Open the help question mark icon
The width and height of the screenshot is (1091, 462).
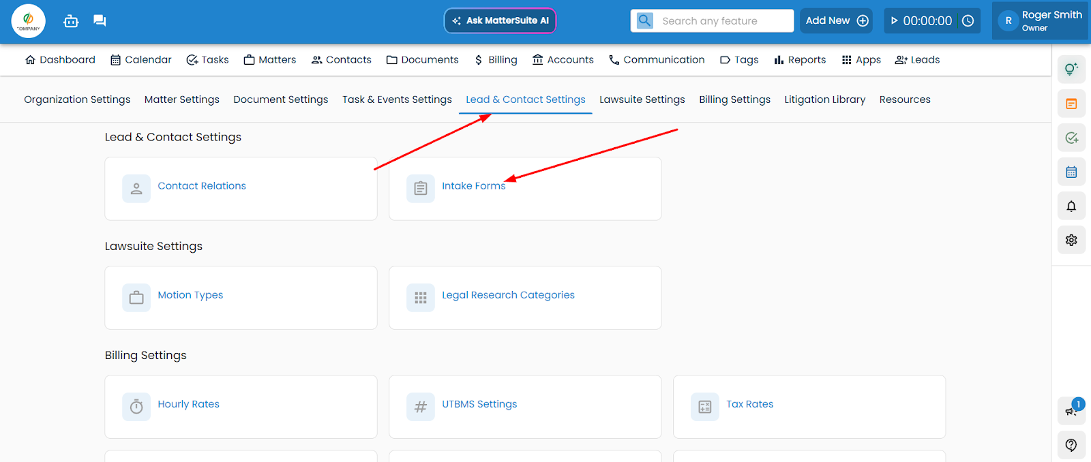(x=1071, y=445)
